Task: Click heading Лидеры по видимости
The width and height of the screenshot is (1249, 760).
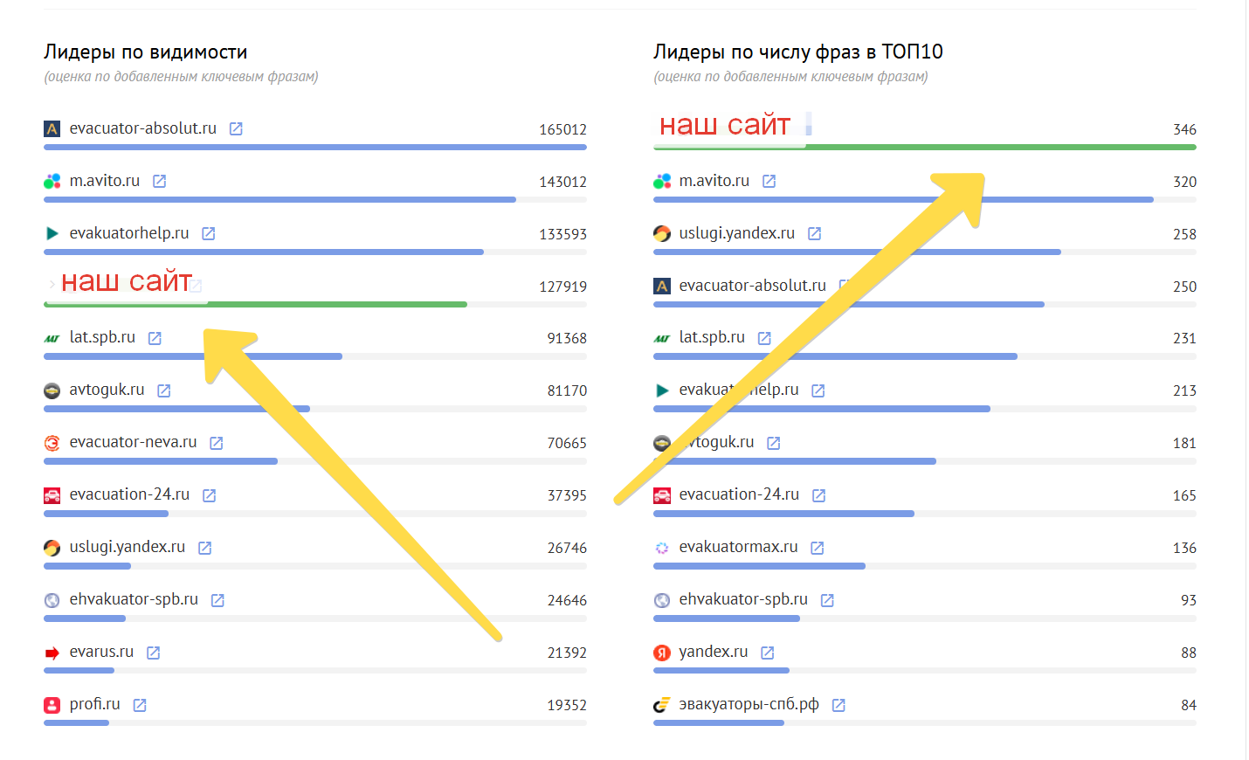Action: pos(145,52)
